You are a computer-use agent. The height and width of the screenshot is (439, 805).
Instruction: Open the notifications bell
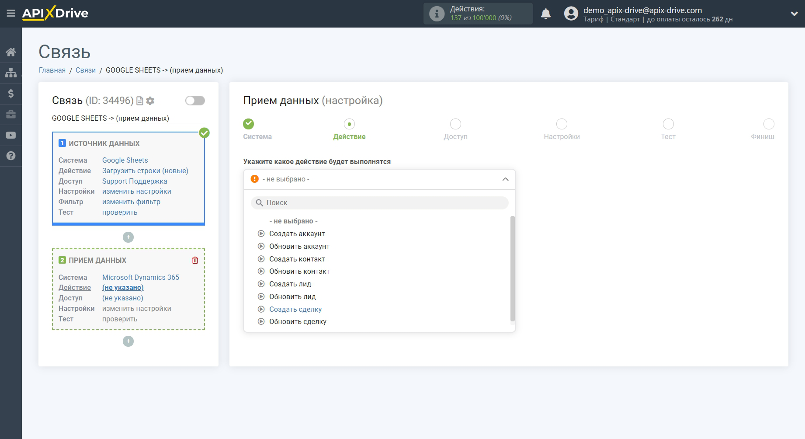(x=546, y=14)
